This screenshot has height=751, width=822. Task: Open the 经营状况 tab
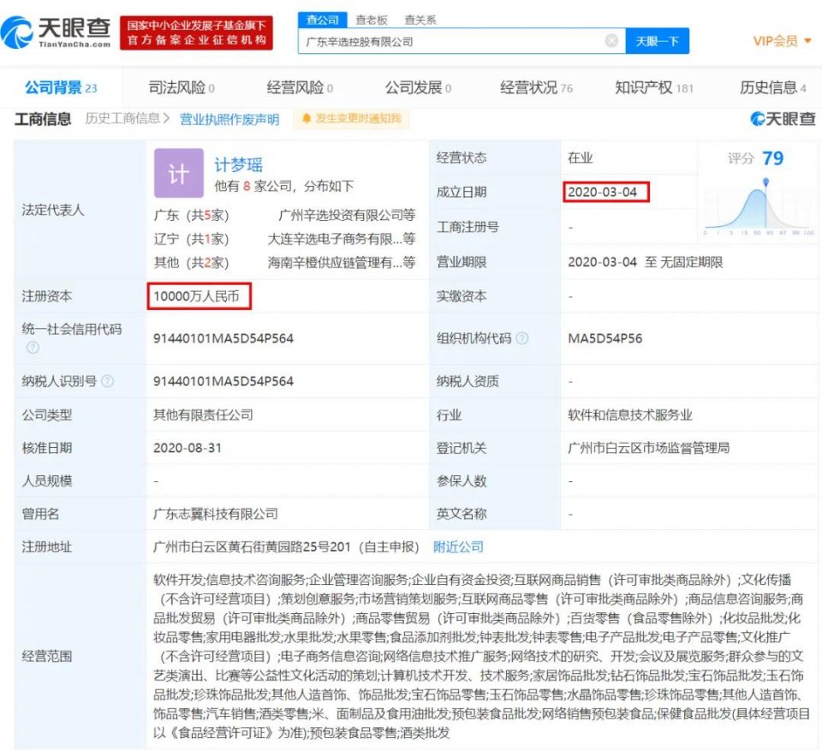pos(536,87)
